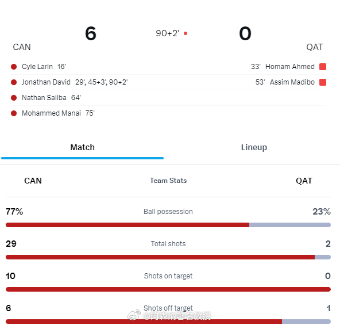Select the Match tab
Viewport: 340px width, 325px height.
(82, 147)
